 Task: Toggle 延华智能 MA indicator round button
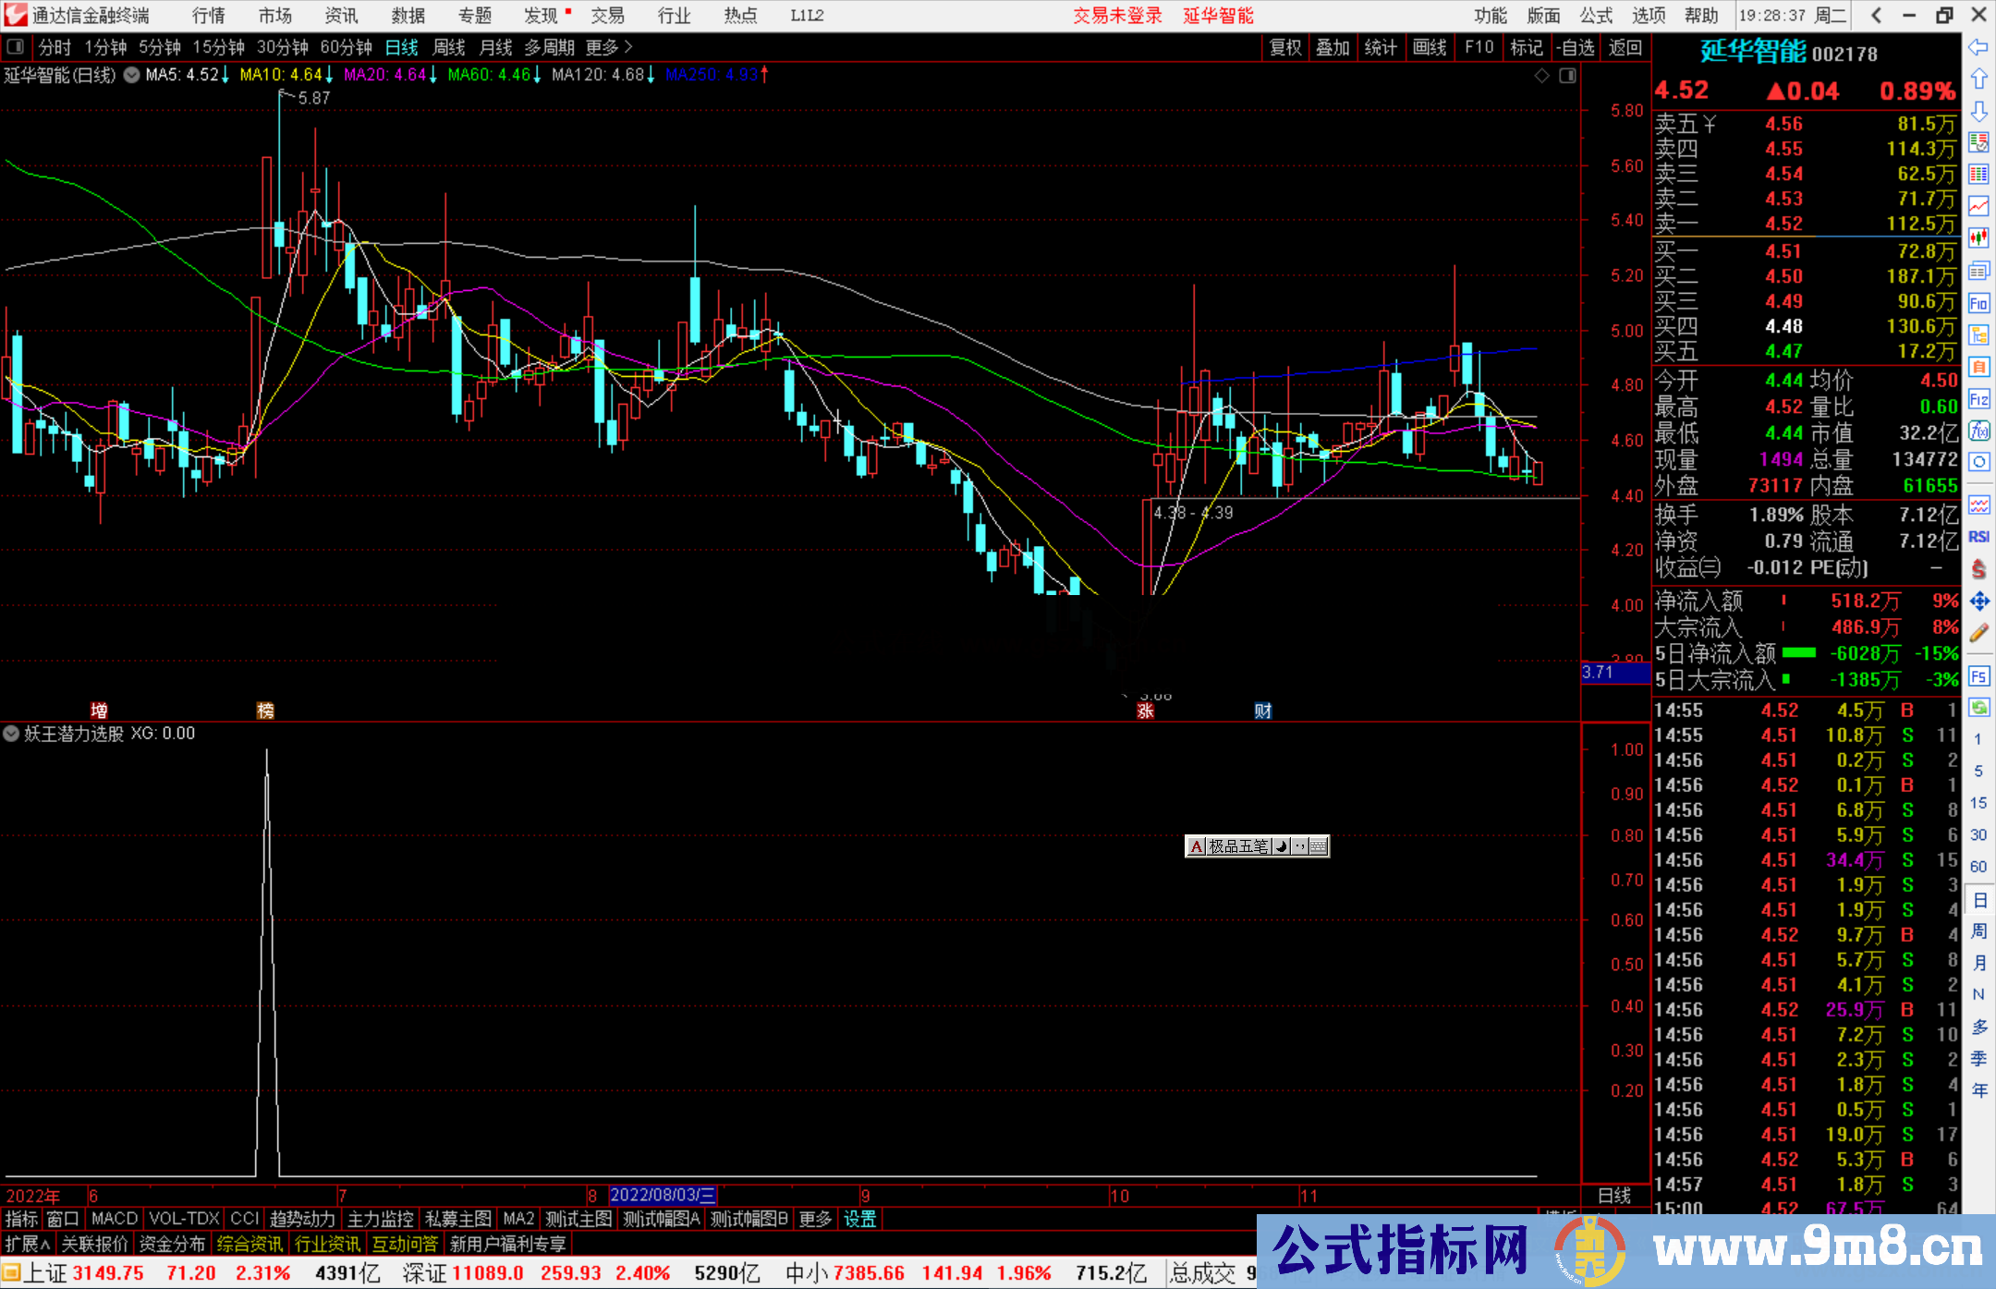132,75
